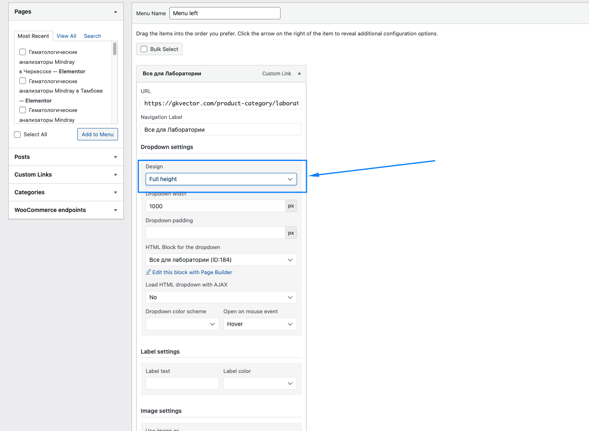Click the Menu Name input field

(225, 13)
